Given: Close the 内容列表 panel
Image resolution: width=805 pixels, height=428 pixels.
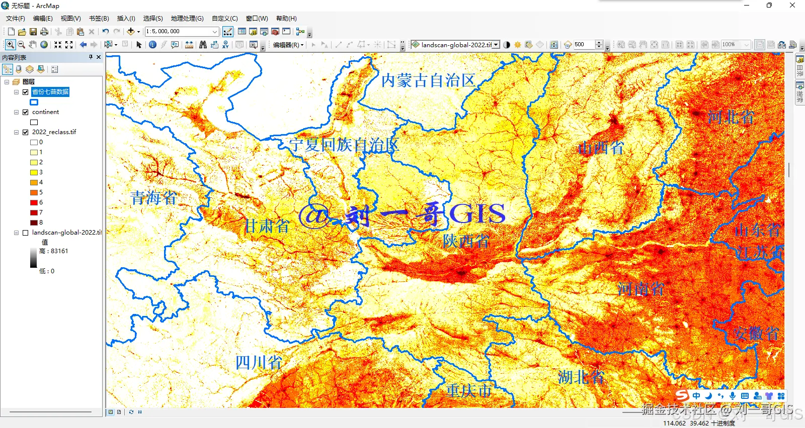Looking at the screenshot, I should (x=99, y=57).
